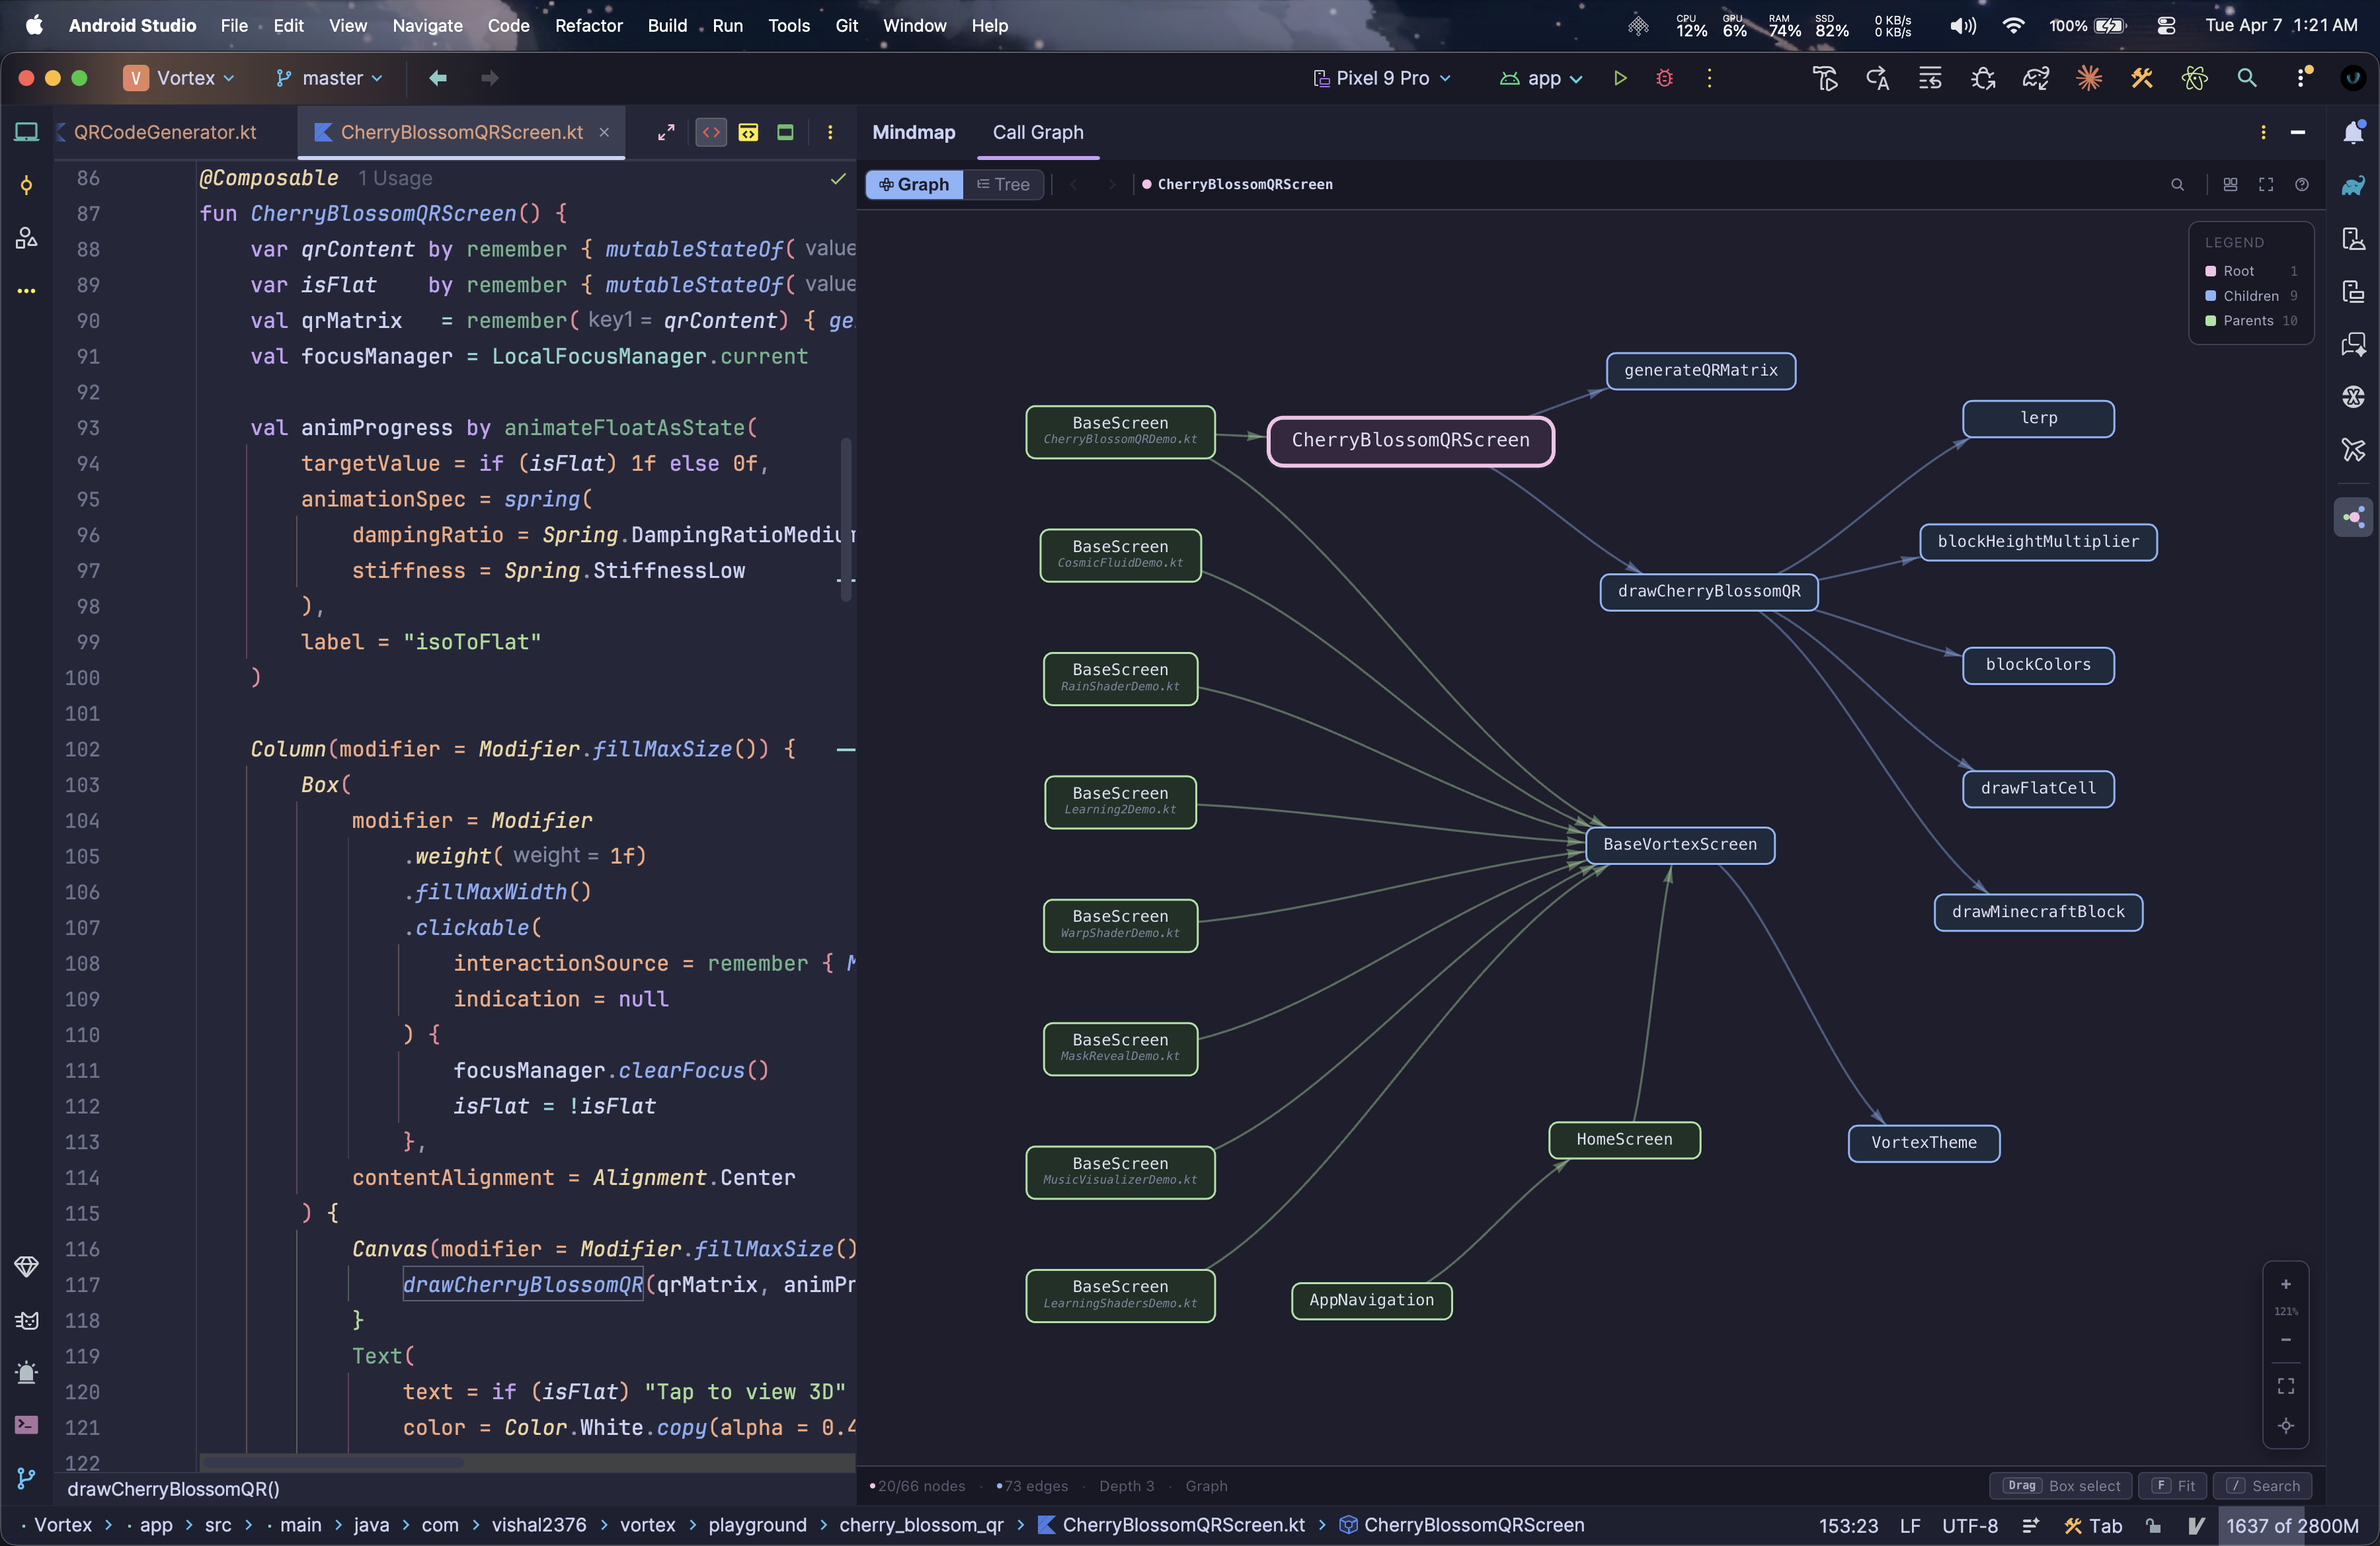Image resolution: width=2380 pixels, height=1546 pixels.
Task: Click the zoom-in control on the graph
Action: point(2285,1285)
